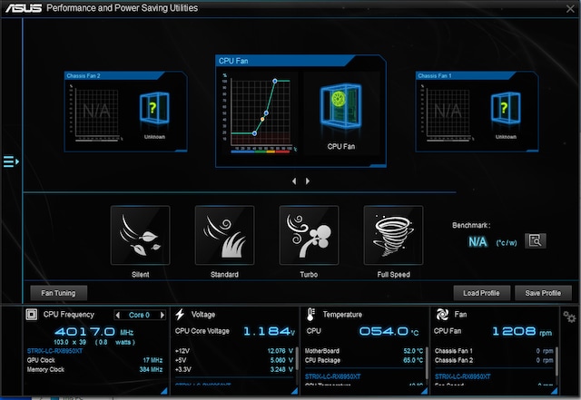Click the Load Profile button
Image resolution: width=581 pixels, height=400 pixels.
(x=480, y=293)
